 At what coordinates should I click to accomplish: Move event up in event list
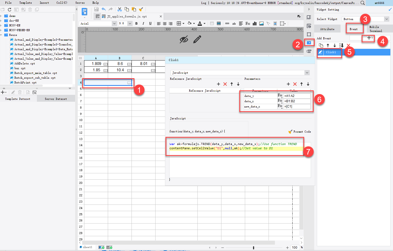click(328, 45)
